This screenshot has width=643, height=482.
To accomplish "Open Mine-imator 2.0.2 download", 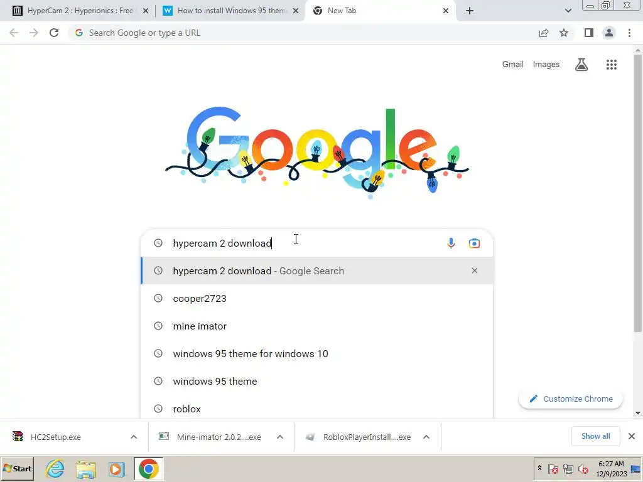I will (219, 437).
